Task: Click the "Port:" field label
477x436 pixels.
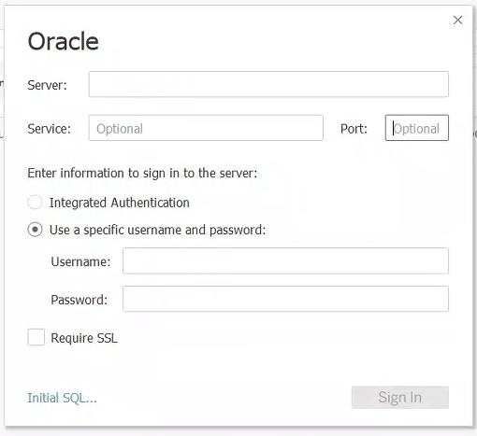Action: [x=354, y=129]
